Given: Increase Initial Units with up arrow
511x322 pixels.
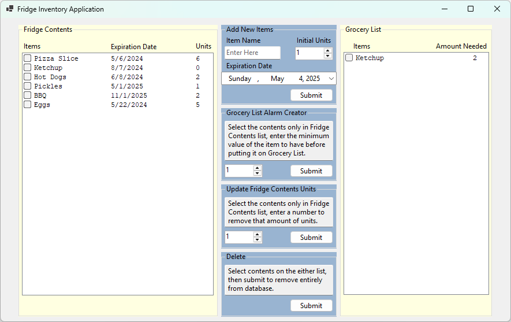Looking at the screenshot, I should point(328,50).
